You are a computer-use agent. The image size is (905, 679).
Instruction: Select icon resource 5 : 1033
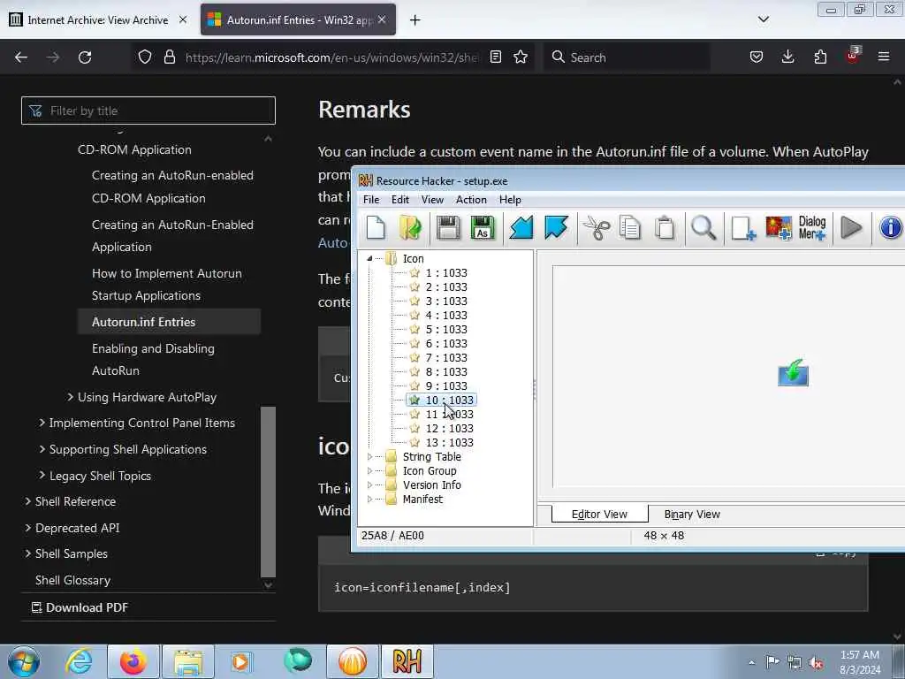point(446,330)
